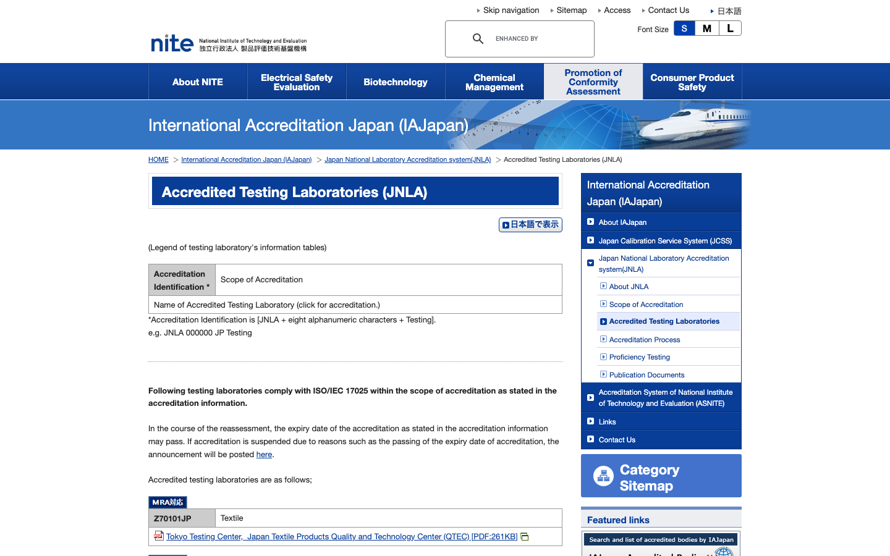Image resolution: width=890 pixels, height=556 pixels.
Task: Open the Sitemap link in the header
Action: [x=572, y=11]
